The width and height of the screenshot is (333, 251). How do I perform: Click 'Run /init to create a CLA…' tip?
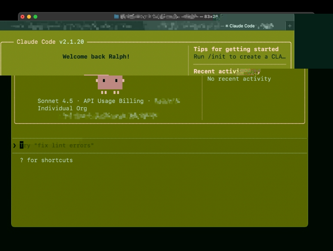pyautogui.click(x=239, y=57)
